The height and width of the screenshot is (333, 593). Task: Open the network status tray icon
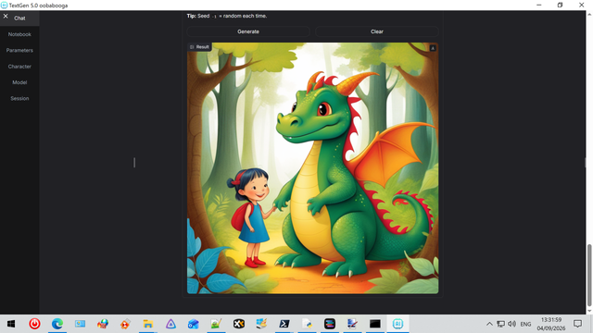[x=500, y=324]
